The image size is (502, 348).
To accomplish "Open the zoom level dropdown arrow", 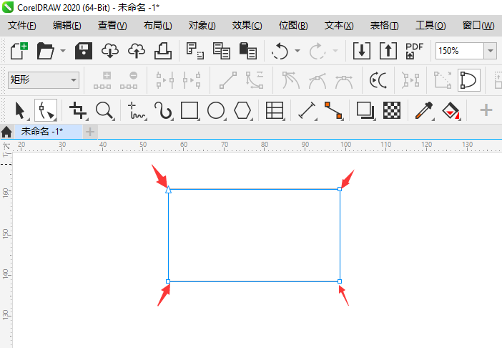I will click(x=490, y=51).
